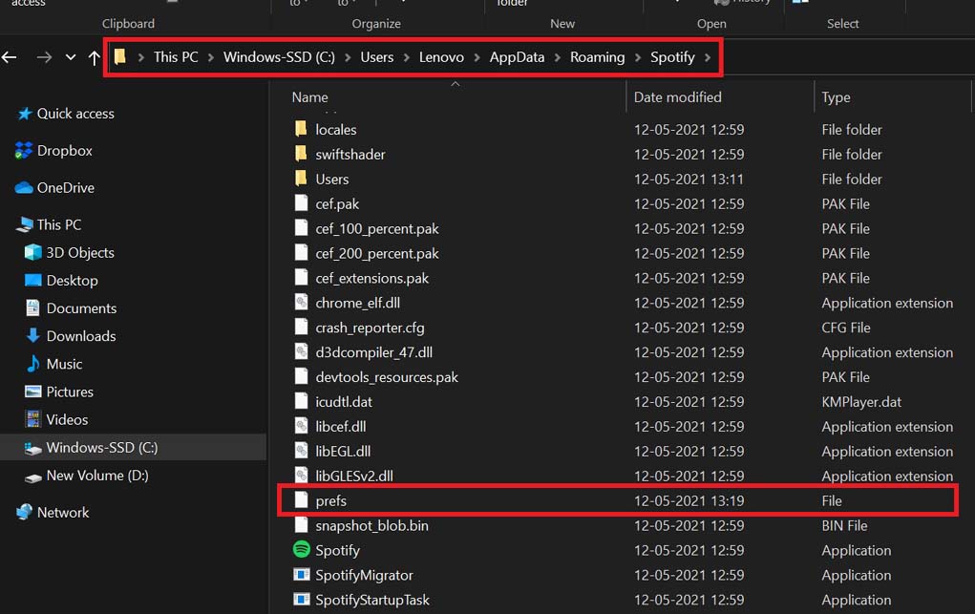Image resolution: width=975 pixels, height=614 pixels.
Task: Expand chevron after Spotify in breadcrumb
Action: click(708, 57)
